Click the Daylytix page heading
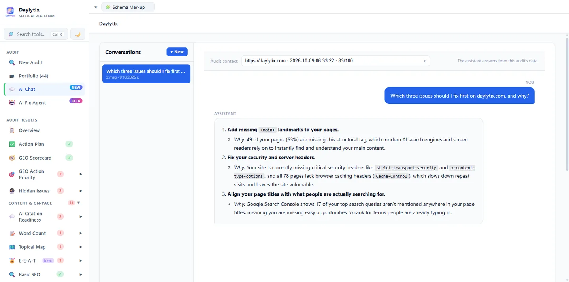Viewport: 569px width, 282px height. point(108,24)
